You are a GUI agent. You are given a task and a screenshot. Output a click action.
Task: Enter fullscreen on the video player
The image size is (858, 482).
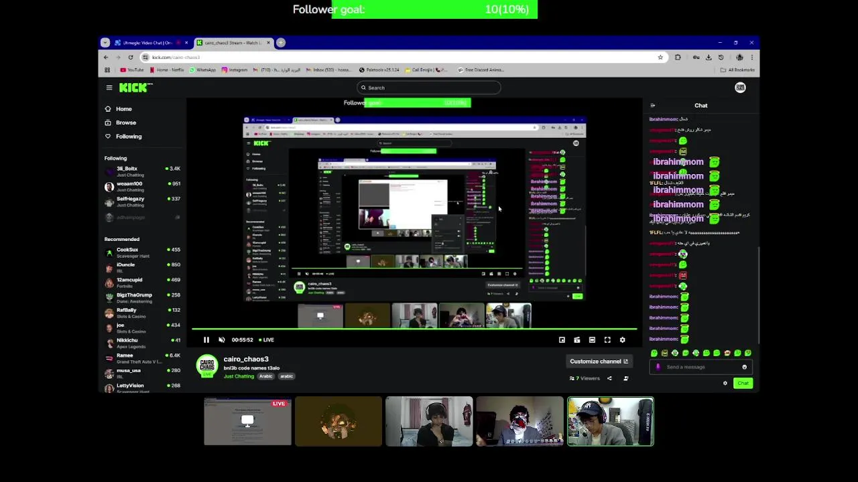click(x=607, y=339)
